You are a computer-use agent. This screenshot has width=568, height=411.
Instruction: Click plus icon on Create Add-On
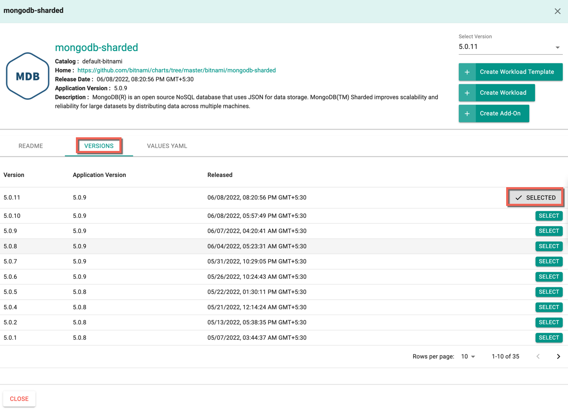(467, 113)
